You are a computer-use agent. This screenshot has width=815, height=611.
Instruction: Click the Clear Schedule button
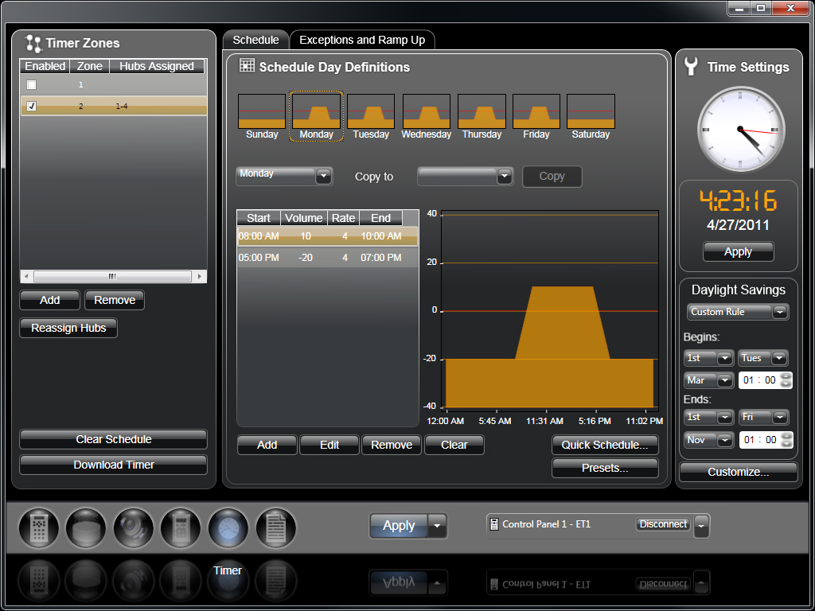113,439
